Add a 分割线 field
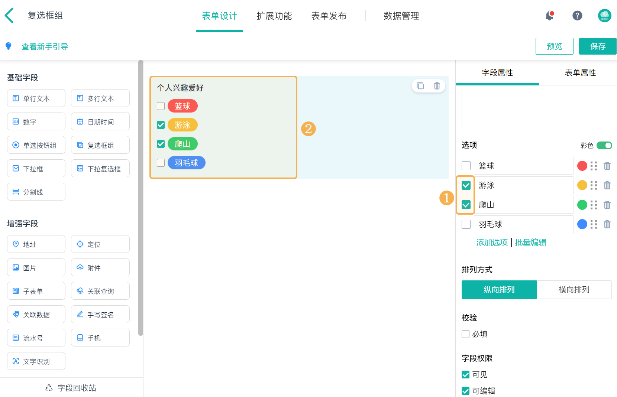The height and width of the screenshot is (397, 617). pos(36,192)
